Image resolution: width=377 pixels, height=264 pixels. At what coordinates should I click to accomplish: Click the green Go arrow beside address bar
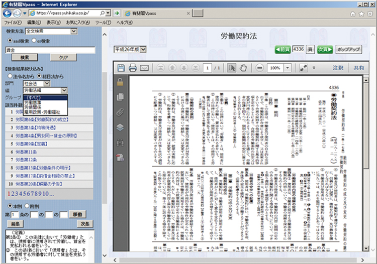coord(117,13)
